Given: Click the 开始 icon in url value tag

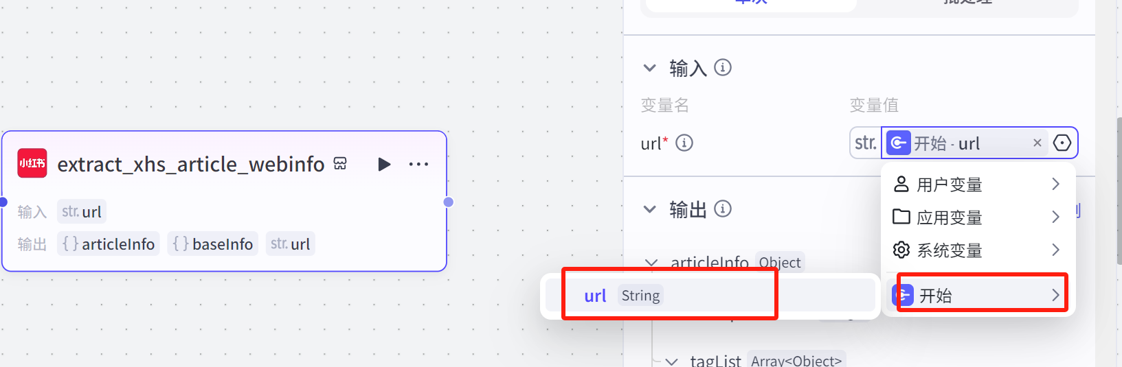Looking at the screenshot, I should 898,143.
